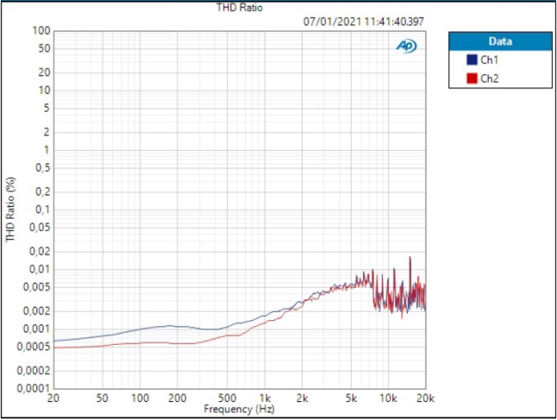Click the 0,0001 label on Y axis
The width and height of the screenshot is (557, 420).
click(x=34, y=389)
